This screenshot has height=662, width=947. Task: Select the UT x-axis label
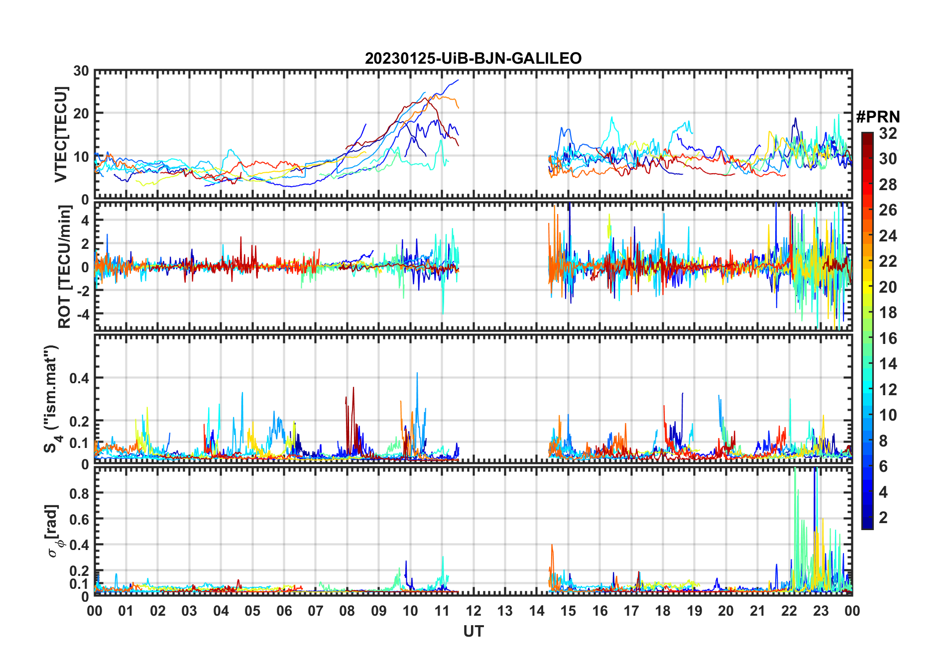[x=473, y=631]
